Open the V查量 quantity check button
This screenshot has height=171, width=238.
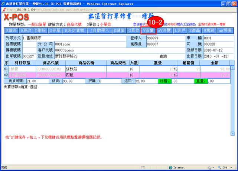click(148, 30)
